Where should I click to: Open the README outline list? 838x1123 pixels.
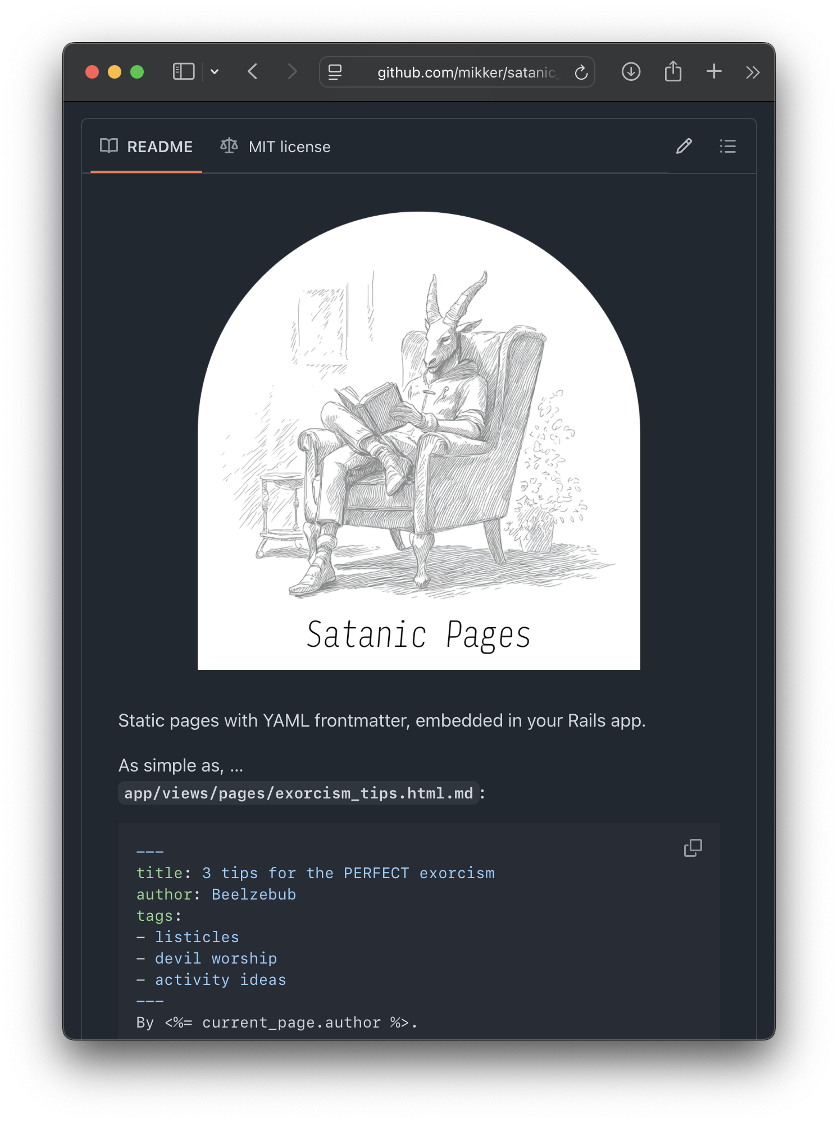(728, 147)
